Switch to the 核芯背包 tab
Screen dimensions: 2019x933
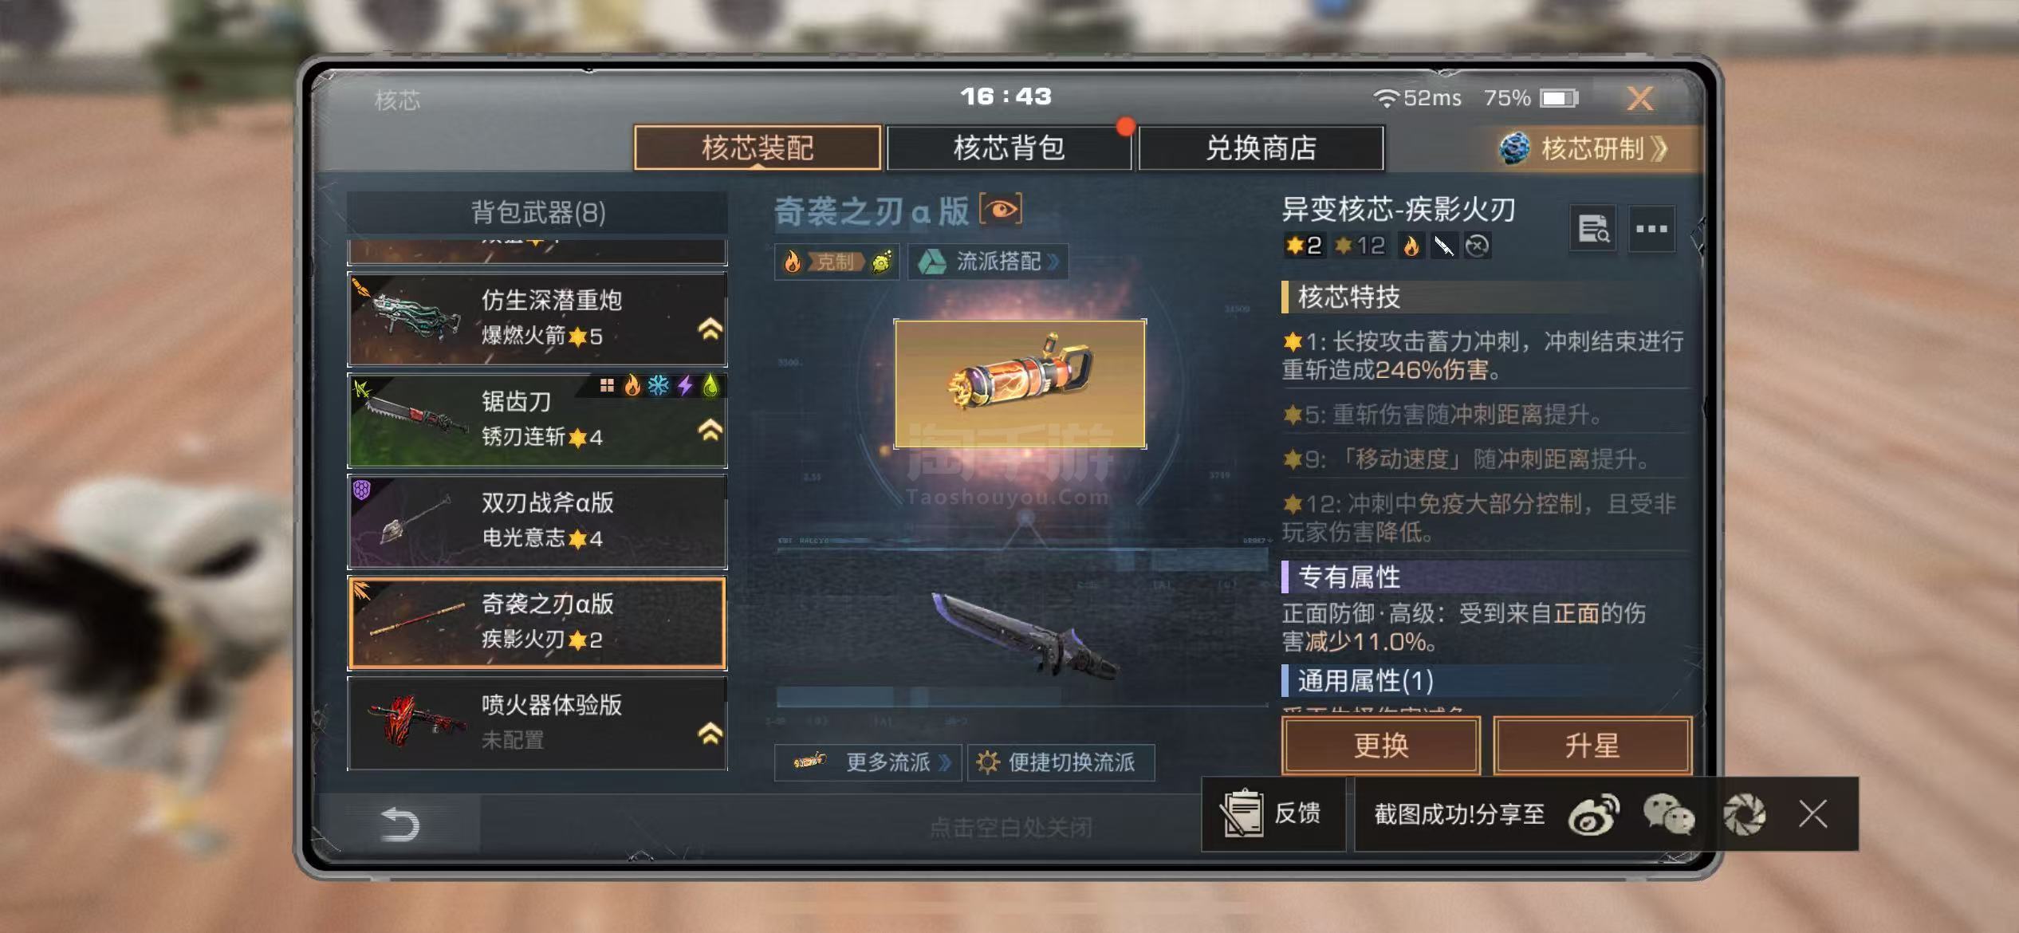click(x=1009, y=148)
